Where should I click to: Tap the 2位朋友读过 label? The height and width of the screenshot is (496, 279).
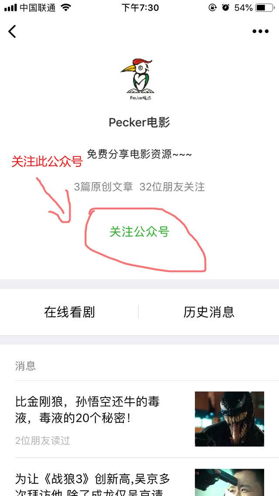tap(42, 440)
